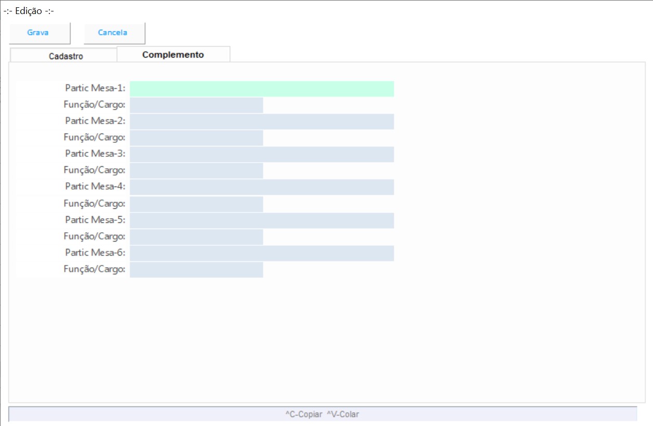Click the ^V-Colar hint in status bar
Image resolution: width=653 pixels, height=426 pixels.
343,414
